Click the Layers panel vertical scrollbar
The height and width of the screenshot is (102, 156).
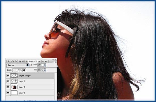point(56,86)
